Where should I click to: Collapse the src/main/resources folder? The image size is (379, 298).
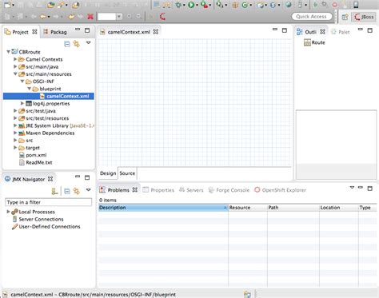[x=15, y=74]
